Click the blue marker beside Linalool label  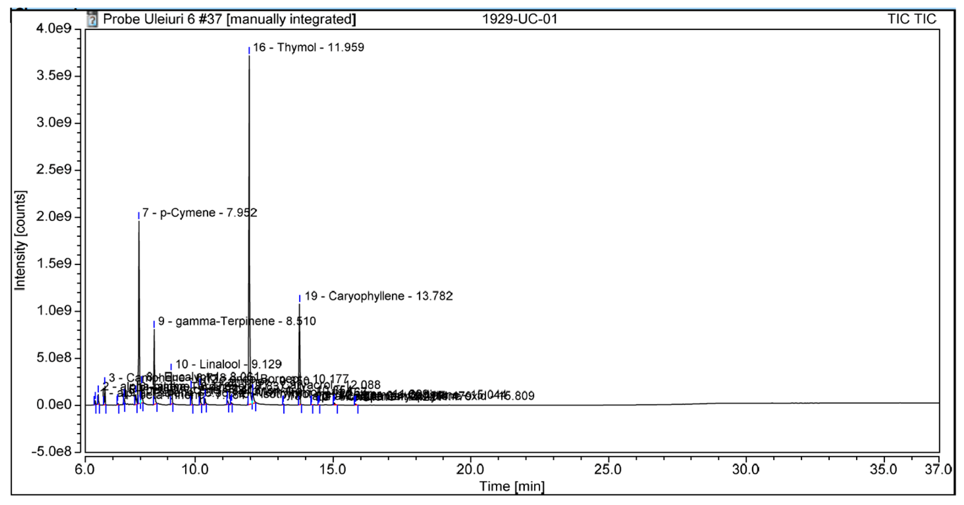coord(171,366)
